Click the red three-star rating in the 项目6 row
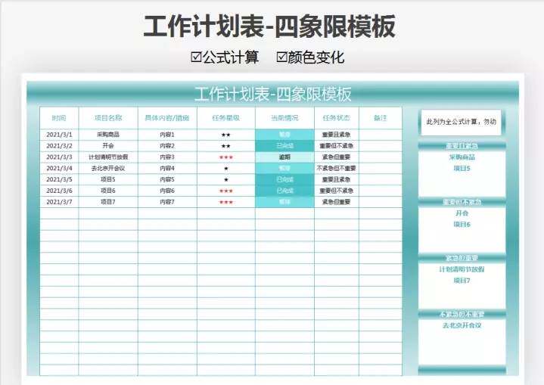Screen dimensions: 544x385 [226, 191]
